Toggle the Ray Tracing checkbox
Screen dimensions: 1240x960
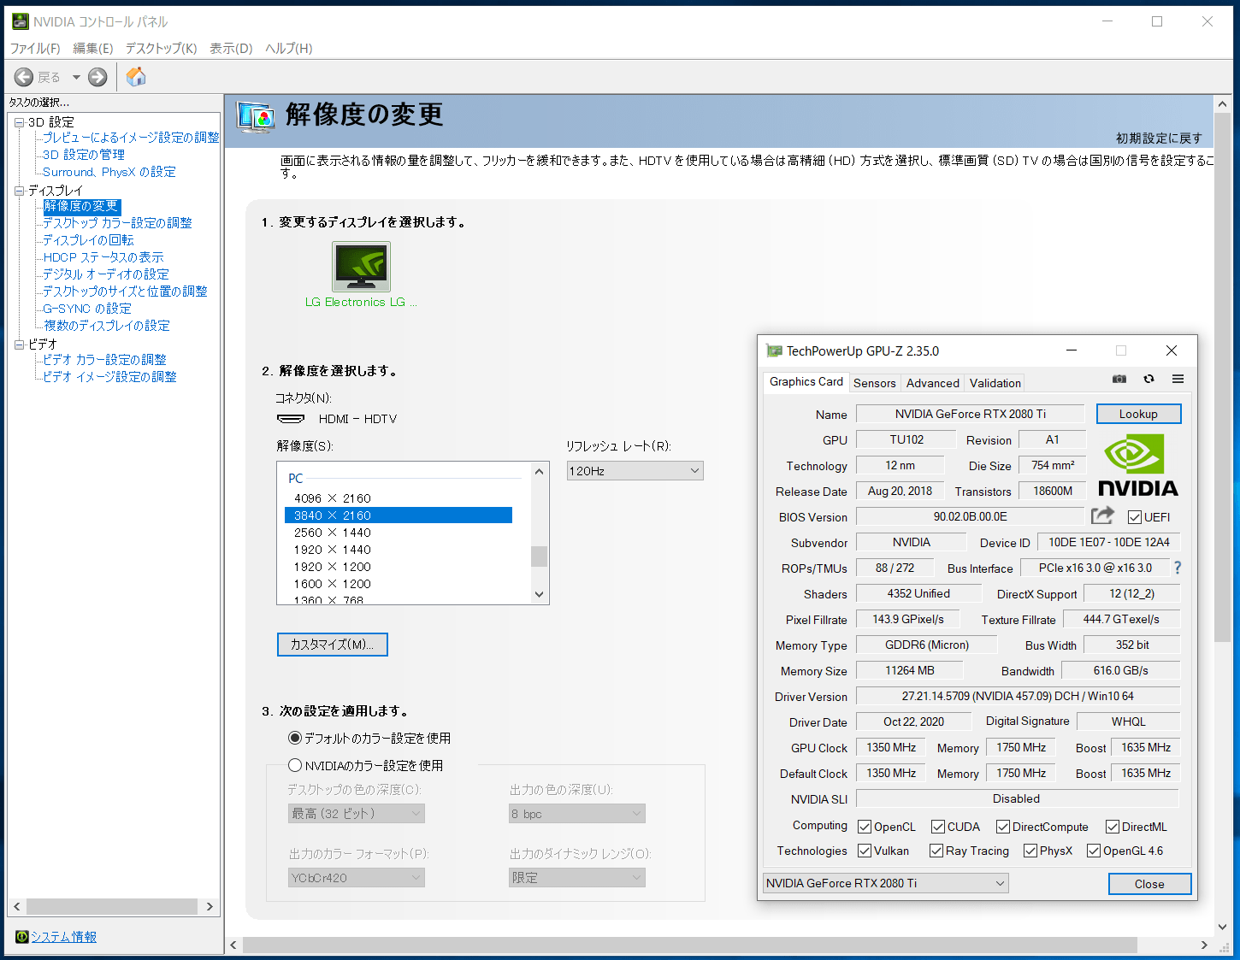(936, 851)
